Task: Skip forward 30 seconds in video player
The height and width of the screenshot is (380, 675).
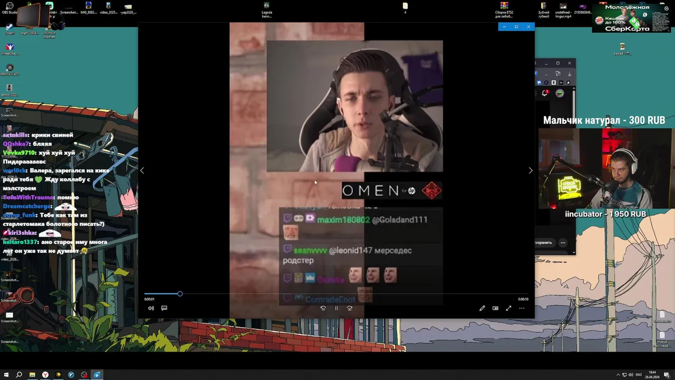Action: tap(350, 308)
